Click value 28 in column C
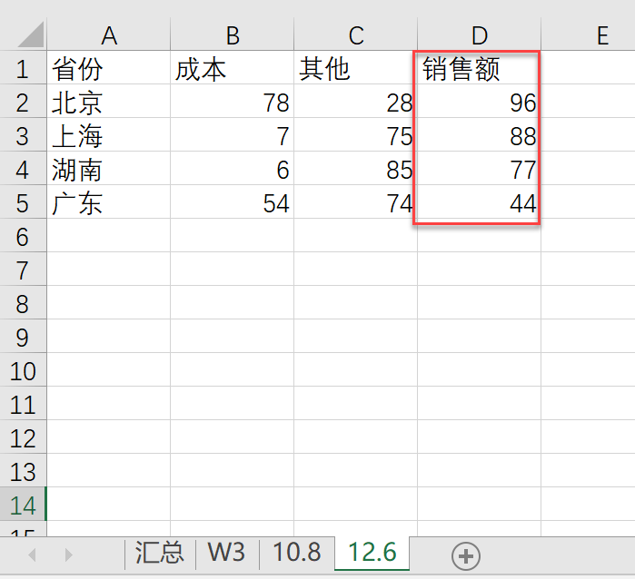635x579 pixels. point(355,102)
